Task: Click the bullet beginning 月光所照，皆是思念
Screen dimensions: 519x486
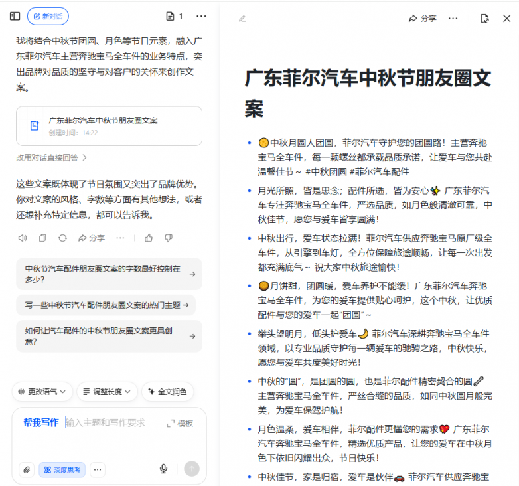Action: 375,205
